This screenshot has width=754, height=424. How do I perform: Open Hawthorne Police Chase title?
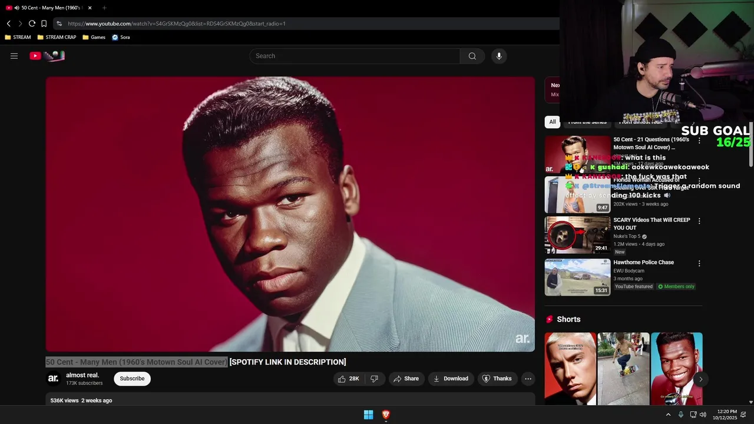pos(643,262)
